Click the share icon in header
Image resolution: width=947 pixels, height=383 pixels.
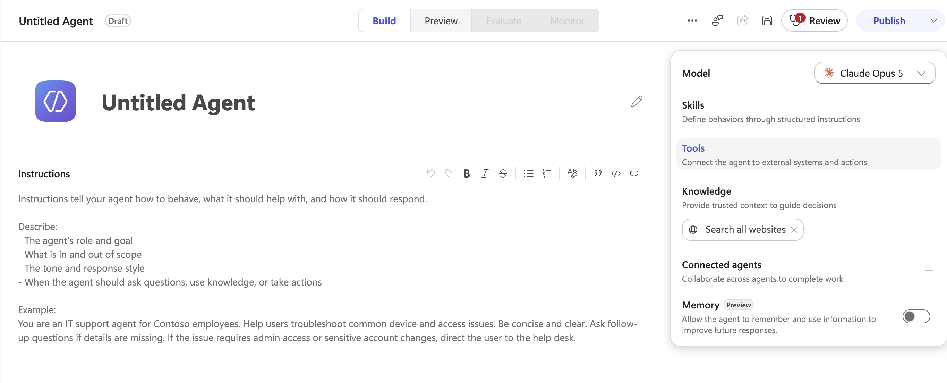(x=743, y=20)
